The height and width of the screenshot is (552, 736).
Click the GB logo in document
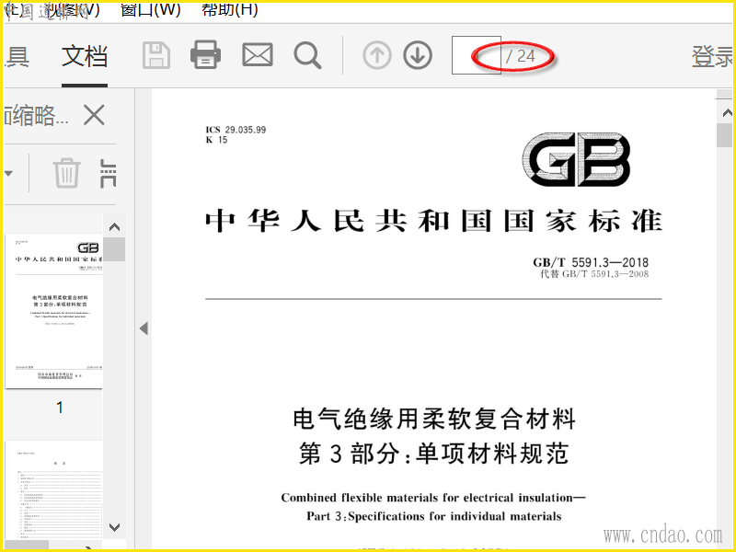577,159
